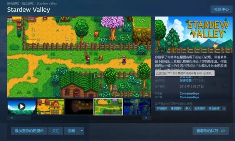
Task: Select the 农场模拟 tag
Action: click(x=162, y=108)
